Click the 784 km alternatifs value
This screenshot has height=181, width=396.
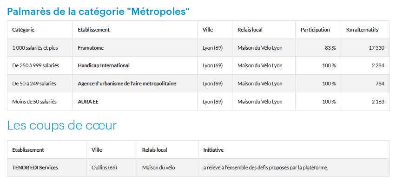pyautogui.click(x=380, y=84)
